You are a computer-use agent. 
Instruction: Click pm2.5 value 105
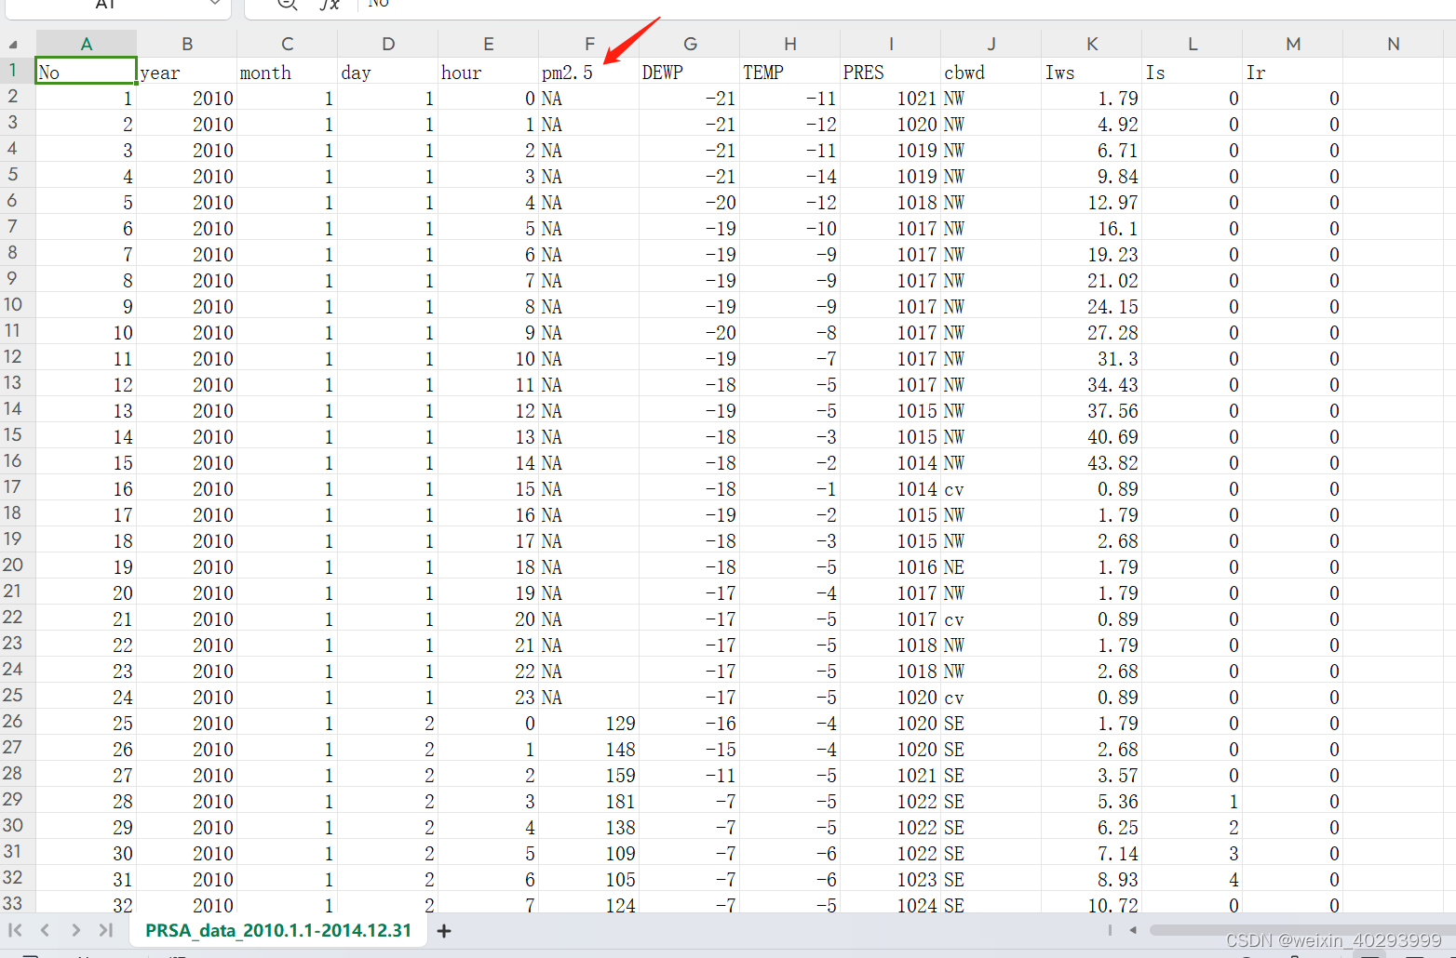(589, 879)
